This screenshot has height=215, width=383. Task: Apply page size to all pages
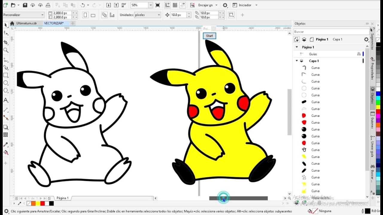[x=104, y=15]
